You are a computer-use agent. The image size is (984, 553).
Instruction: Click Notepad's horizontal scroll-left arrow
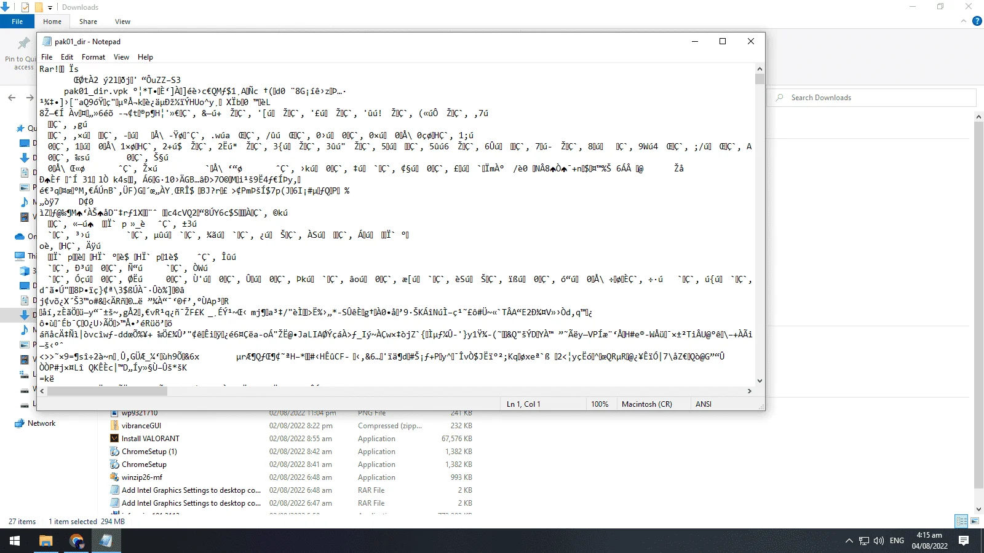pos(42,391)
